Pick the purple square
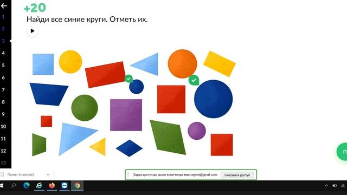This screenshot has width=347, height=195. tap(126, 115)
